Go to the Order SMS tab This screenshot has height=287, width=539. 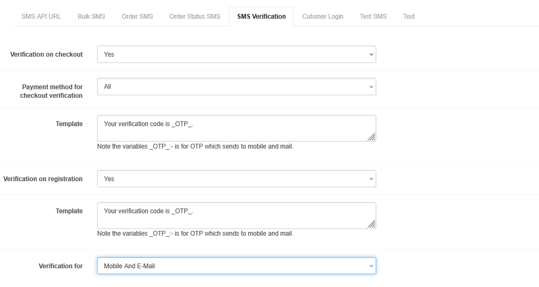(x=137, y=17)
